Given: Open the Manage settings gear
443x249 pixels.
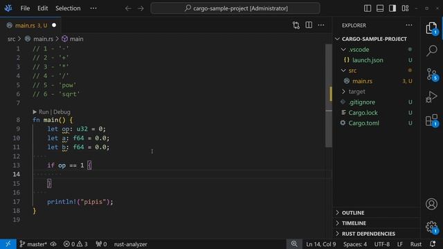Looking at the screenshot, I should [431, 227].
